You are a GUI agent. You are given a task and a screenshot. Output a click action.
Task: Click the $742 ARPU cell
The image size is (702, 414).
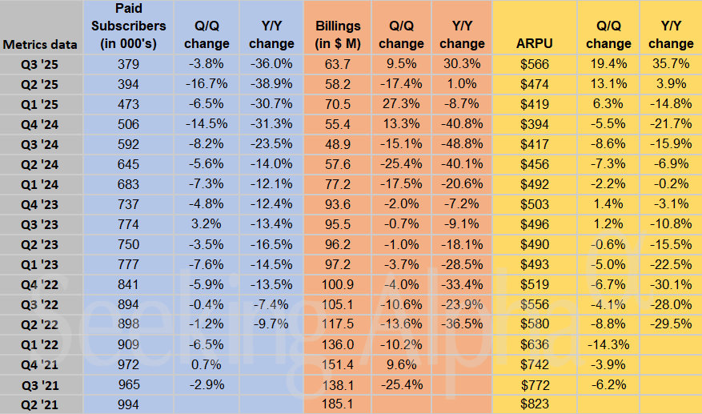pyautogui.click(x=534, y=364)
